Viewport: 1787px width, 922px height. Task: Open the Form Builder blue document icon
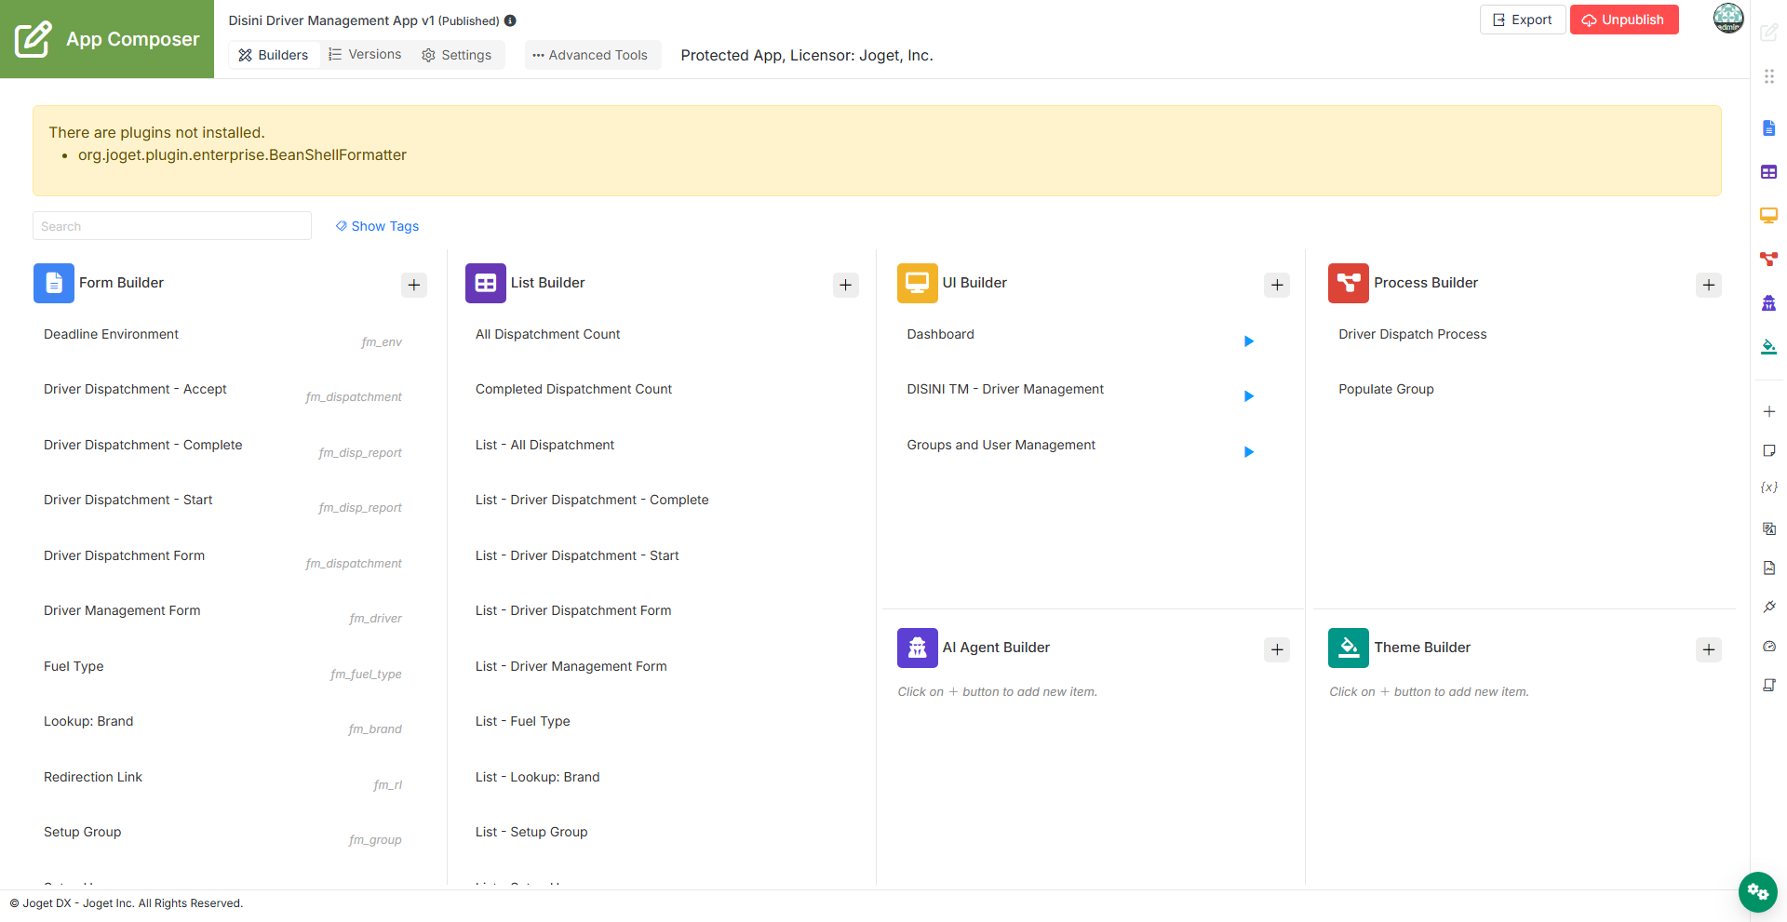(x=54, y=283)
